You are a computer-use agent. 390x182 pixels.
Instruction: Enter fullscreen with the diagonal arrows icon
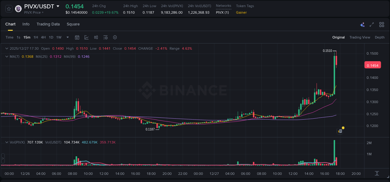click(x=372, y=24)
